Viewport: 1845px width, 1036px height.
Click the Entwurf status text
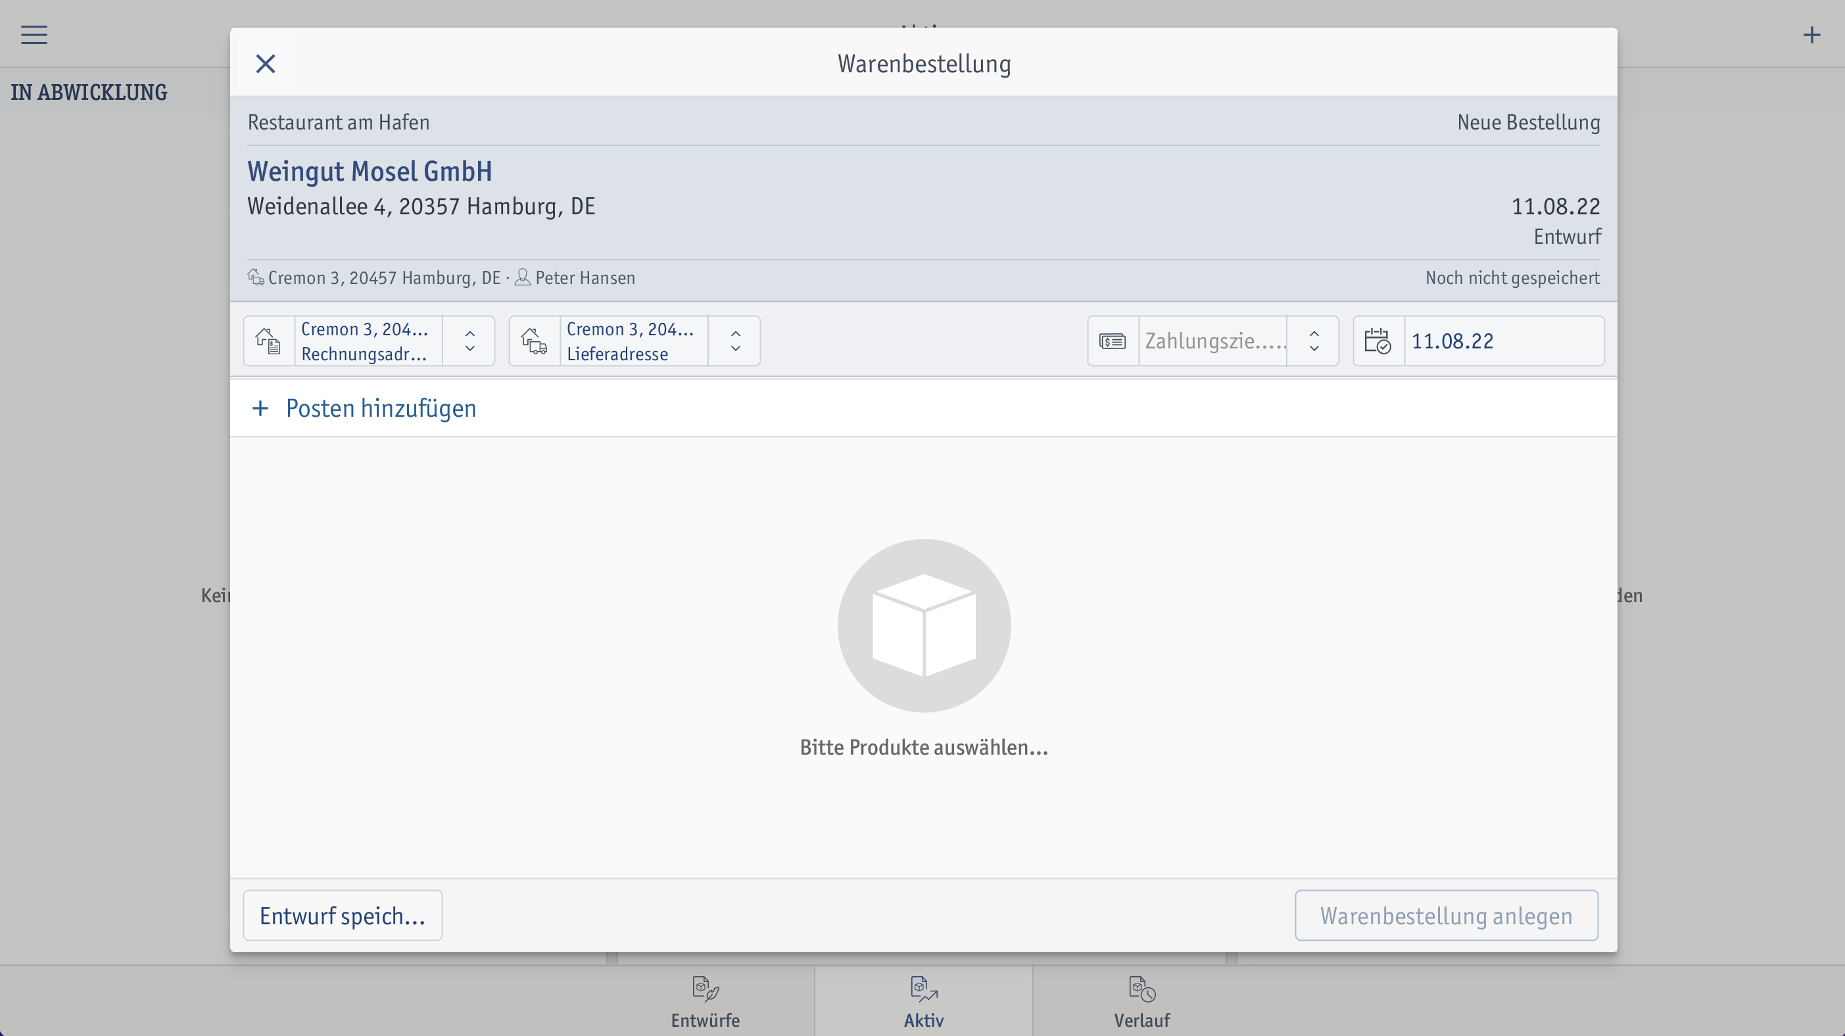pyautogui.click(x=1567, y=236)
